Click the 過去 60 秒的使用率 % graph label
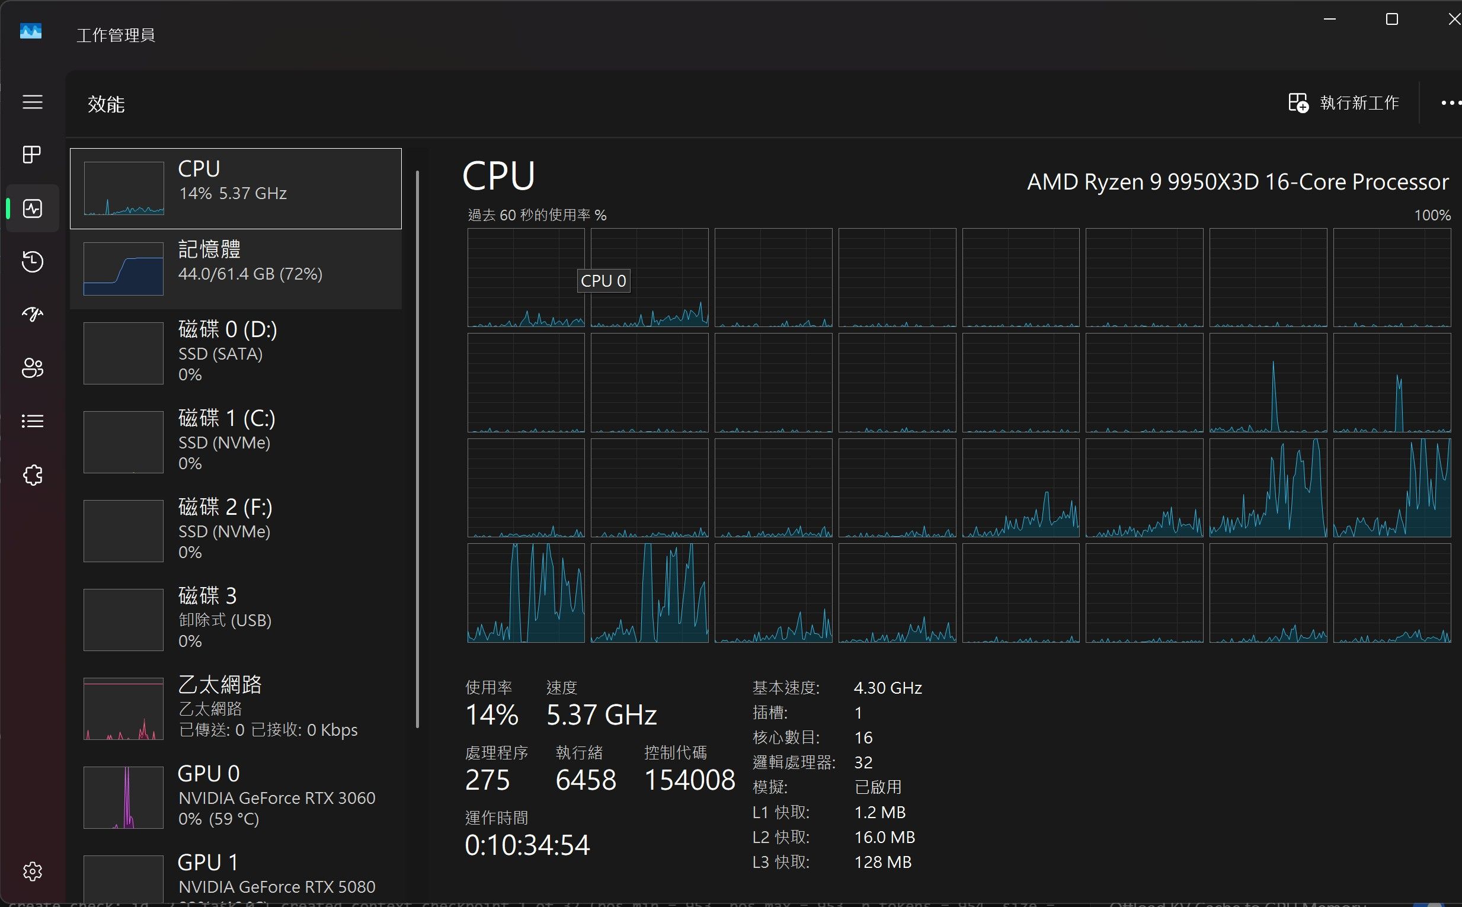 tap(537, 214)
